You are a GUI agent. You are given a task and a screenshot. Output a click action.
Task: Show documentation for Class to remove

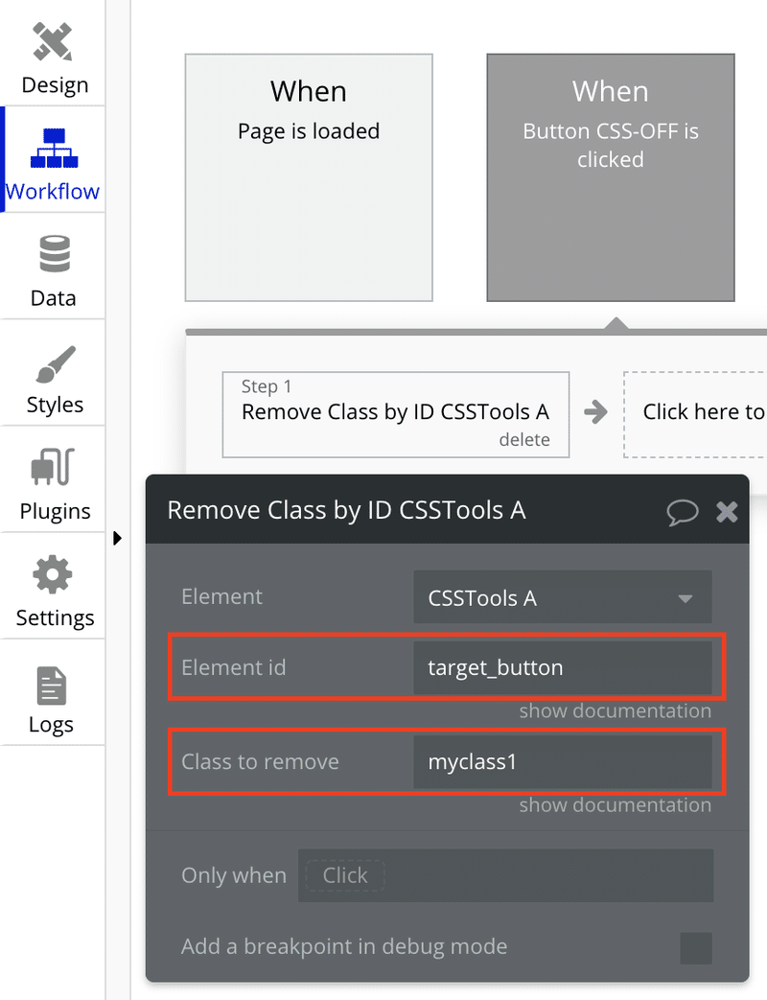(x=615, y=804)
